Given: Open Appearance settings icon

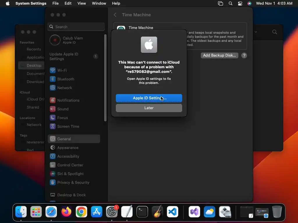Looking at the screenshot, I should coord(53,148).
